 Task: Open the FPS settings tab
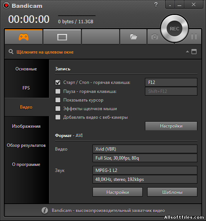click(26, 88)
